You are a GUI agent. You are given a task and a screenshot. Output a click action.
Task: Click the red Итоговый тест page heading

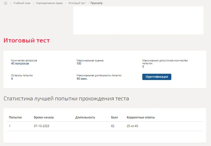click(x=27, y=40)
